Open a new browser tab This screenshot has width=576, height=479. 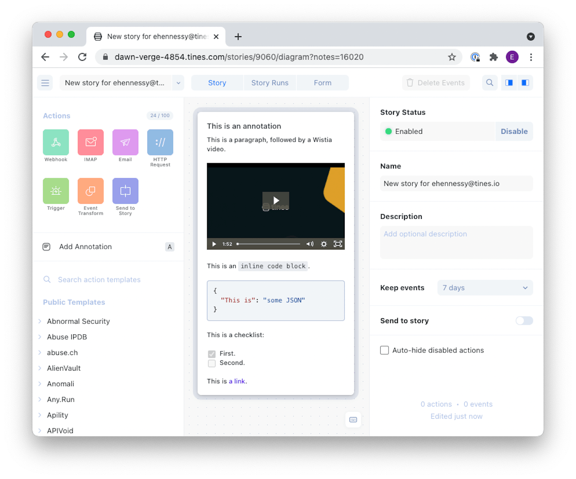click(238, 37)
